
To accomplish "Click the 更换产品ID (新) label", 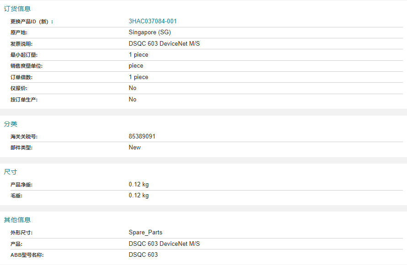I will point(32,21).
